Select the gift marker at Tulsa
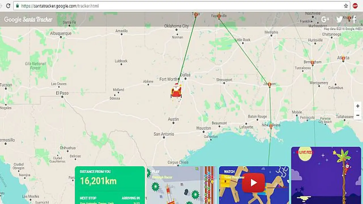The image size is (363, 204). pyautogui.click(x=195, y=15)
